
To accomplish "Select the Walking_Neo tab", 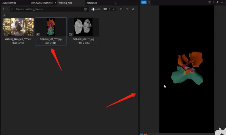I will (65, 3).
